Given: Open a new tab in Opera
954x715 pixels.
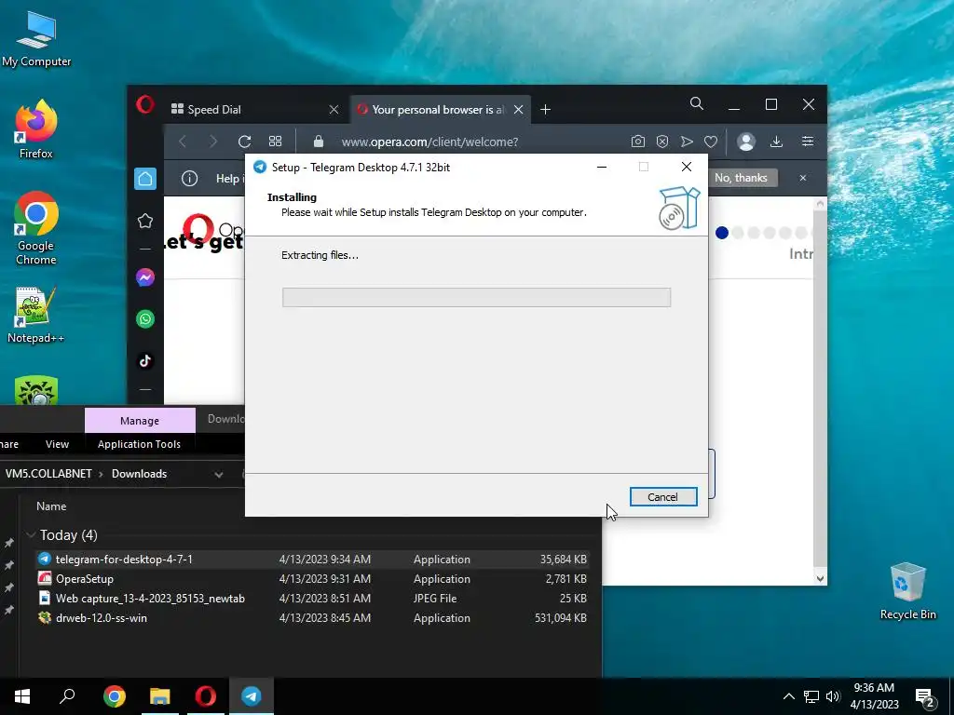Looking at the screenshot, I should [546, 110].
